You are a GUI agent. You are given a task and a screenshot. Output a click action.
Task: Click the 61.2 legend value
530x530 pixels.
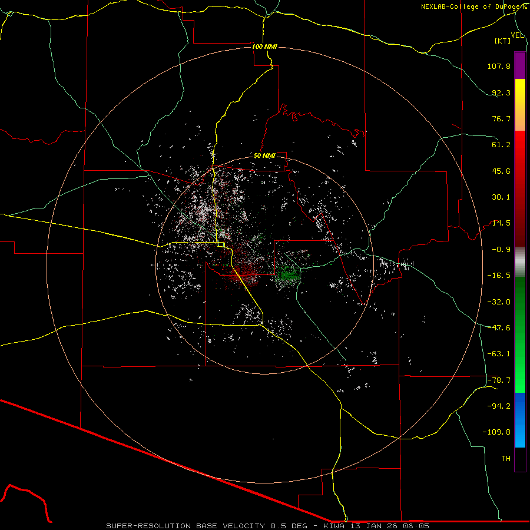[x=501, y=145]
